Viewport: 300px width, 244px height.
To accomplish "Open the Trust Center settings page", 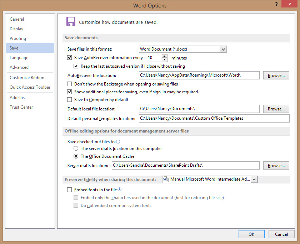I will [21, 107].
